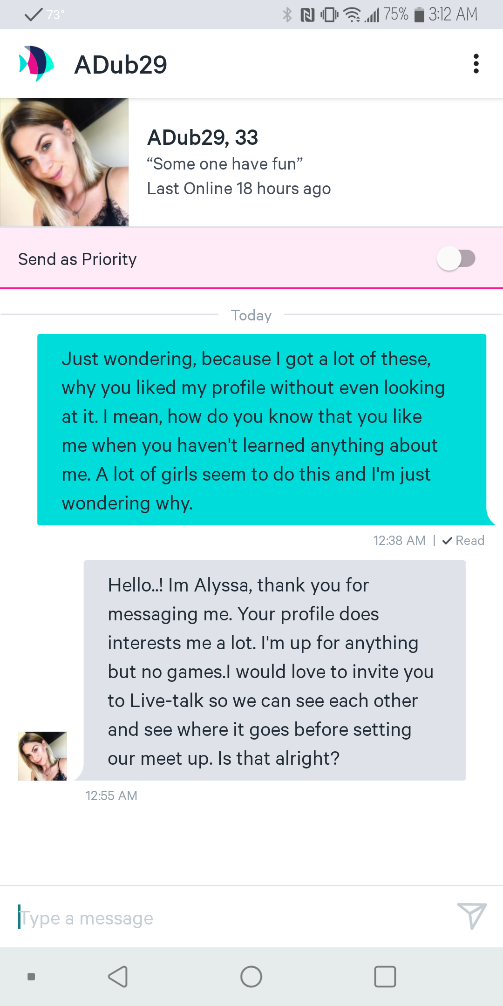Select Alyssa's gray reply message bubble

click(275, 671)
